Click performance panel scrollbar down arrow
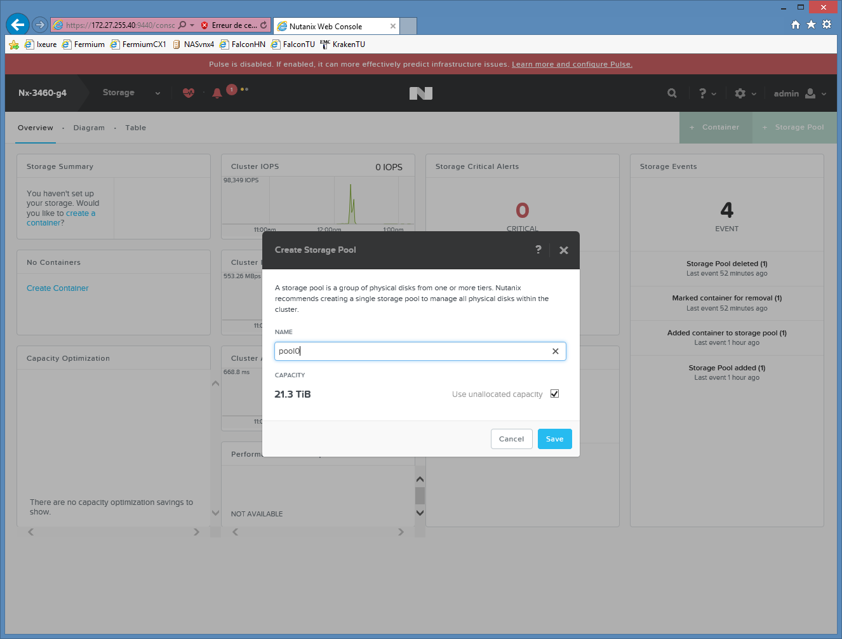The image size is (842, 639). point(420,513)
